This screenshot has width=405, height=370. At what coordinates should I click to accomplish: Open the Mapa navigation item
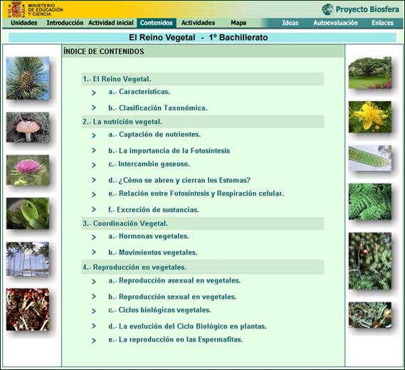238,23
